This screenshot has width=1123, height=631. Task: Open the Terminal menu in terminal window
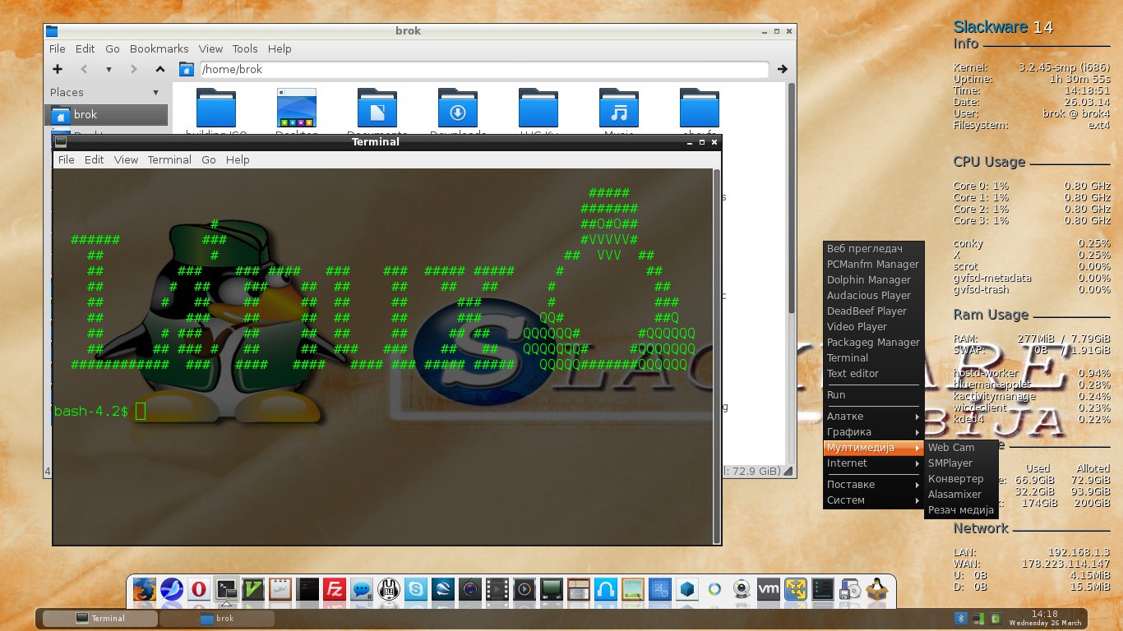169,159
